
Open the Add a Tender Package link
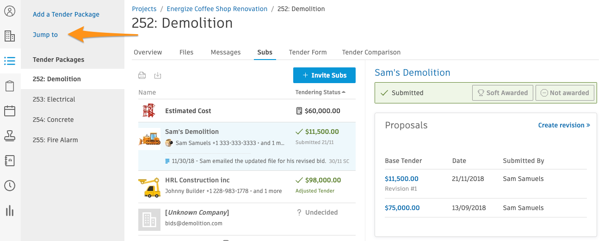pyautogui.click(x=66, y=14)
